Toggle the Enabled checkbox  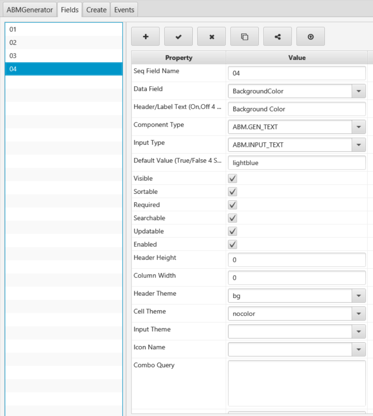233,245
